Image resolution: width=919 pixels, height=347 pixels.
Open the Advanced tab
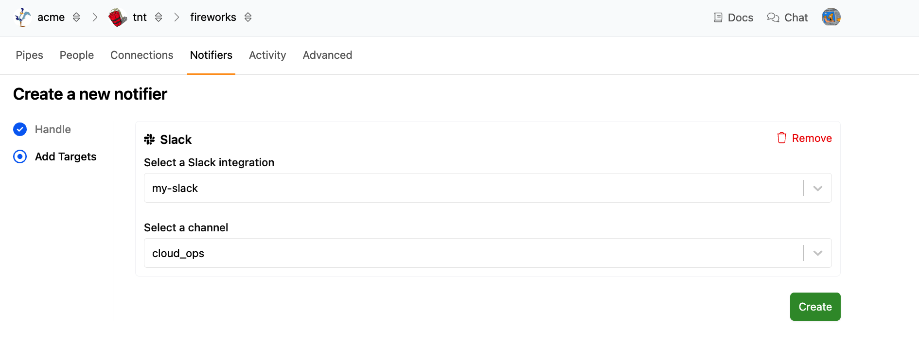327,55
